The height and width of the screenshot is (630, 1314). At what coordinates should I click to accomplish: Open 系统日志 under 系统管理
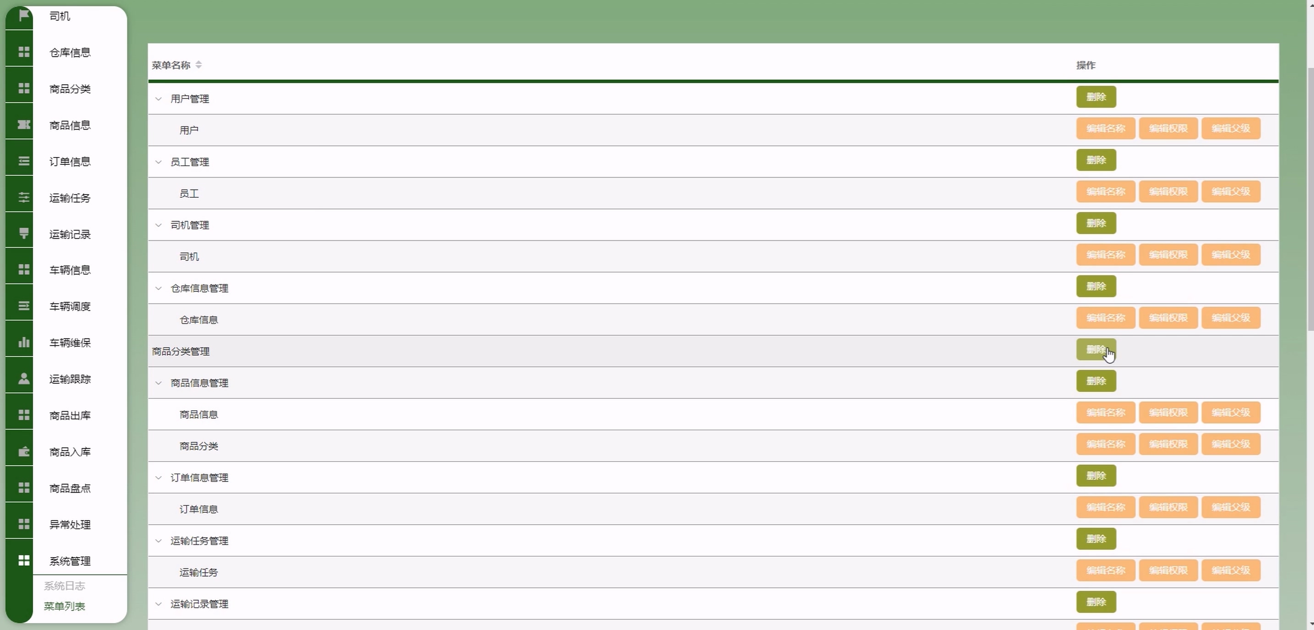64,586
